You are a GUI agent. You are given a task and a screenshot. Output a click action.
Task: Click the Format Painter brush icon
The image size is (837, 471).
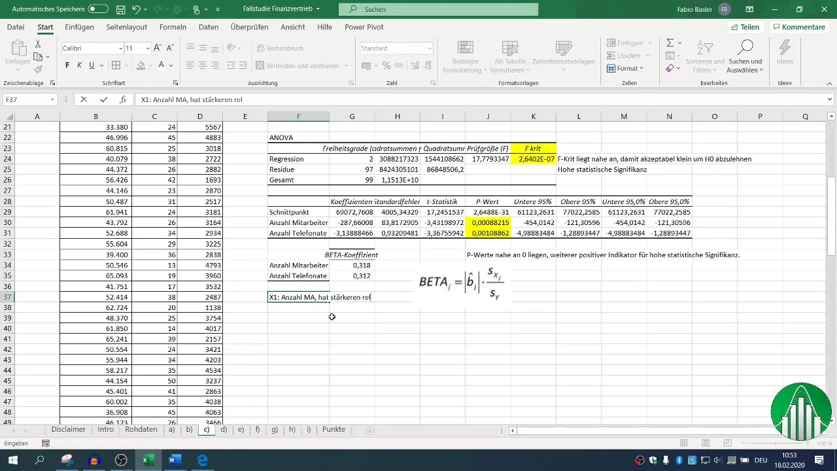(x=38, y=69)
